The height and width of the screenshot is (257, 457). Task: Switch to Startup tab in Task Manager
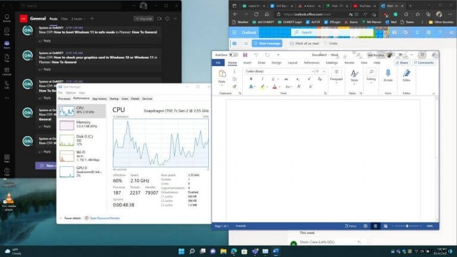pos(114,99)
